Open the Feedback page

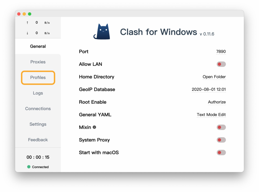tap(38, 140)
